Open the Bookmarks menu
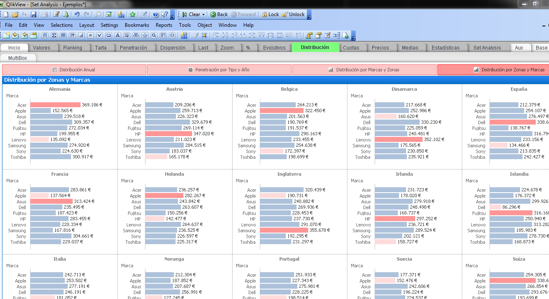This screenshot has height=299, width=549. (x=137, y=25)
